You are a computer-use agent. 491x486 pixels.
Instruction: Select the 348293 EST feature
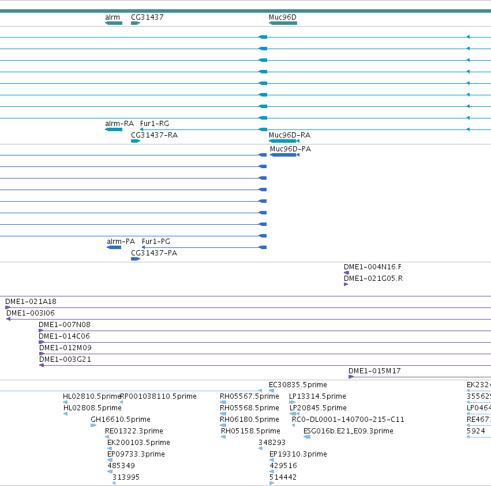[x=261, y=448]
